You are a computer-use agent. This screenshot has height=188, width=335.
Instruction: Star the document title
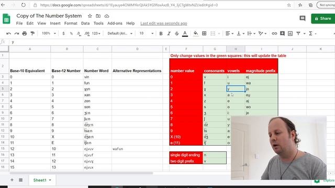90,16
